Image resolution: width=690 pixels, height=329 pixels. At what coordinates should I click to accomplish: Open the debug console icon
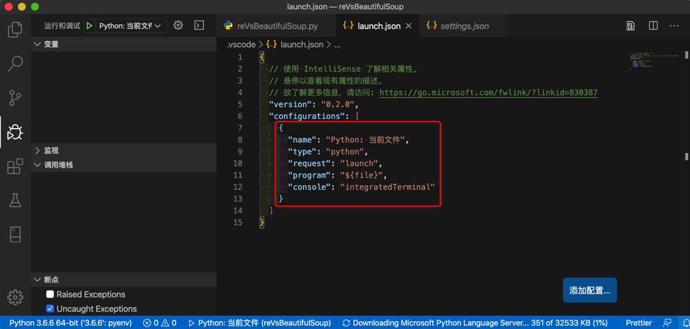coord(199,26)
